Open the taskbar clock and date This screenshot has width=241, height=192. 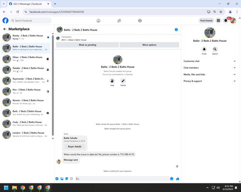[228, 188]
